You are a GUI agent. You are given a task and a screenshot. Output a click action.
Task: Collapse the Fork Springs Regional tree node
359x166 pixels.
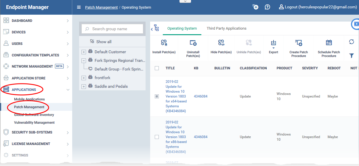(x=84, y=61)
